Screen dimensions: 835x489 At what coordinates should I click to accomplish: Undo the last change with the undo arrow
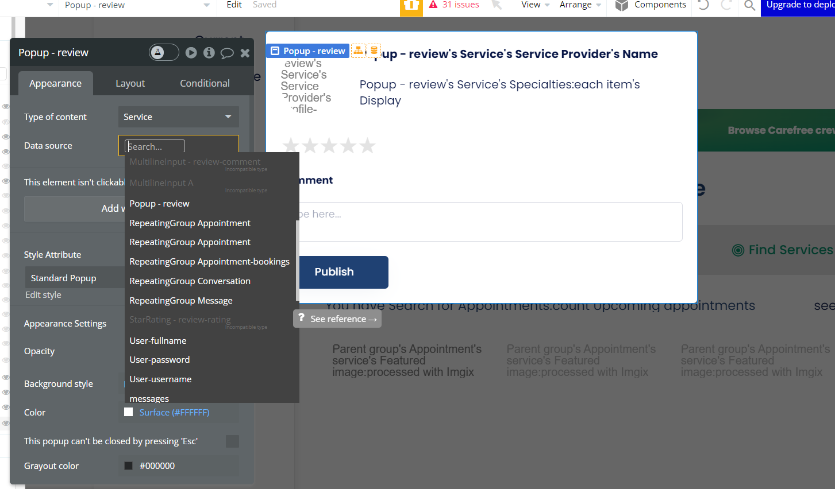[702, 6]
